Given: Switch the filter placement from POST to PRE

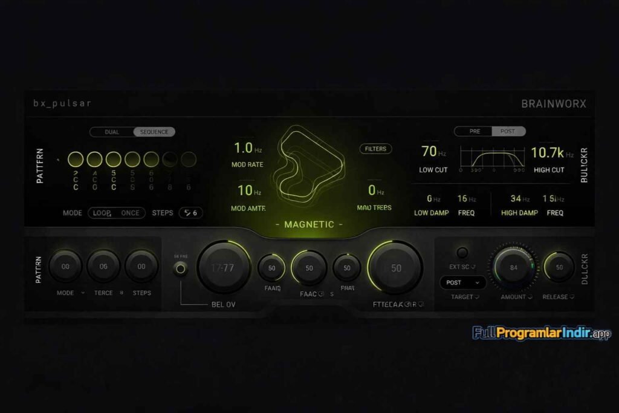Looking at the screenshot, I should [474, 131].
